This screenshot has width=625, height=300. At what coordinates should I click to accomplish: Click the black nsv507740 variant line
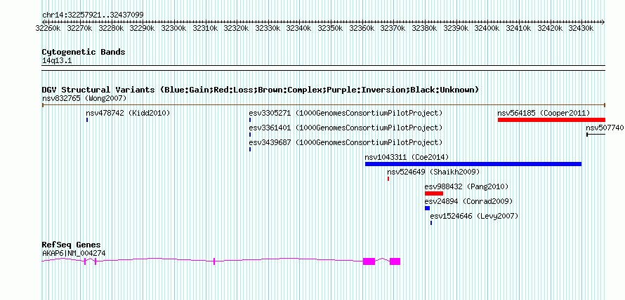pyautogui.click(x=596, y=135)
